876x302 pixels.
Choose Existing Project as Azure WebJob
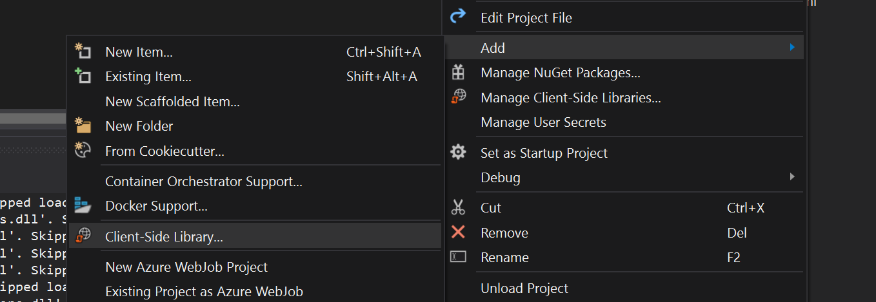[204, 291]
